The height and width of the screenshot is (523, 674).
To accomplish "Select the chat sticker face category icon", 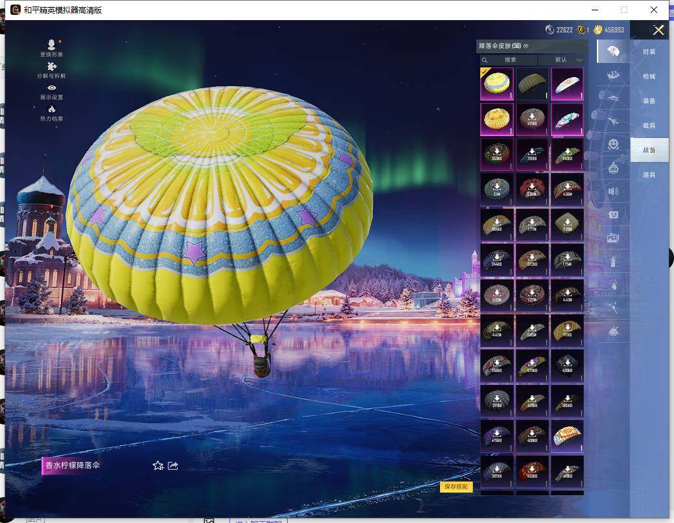I will (613, 215).
